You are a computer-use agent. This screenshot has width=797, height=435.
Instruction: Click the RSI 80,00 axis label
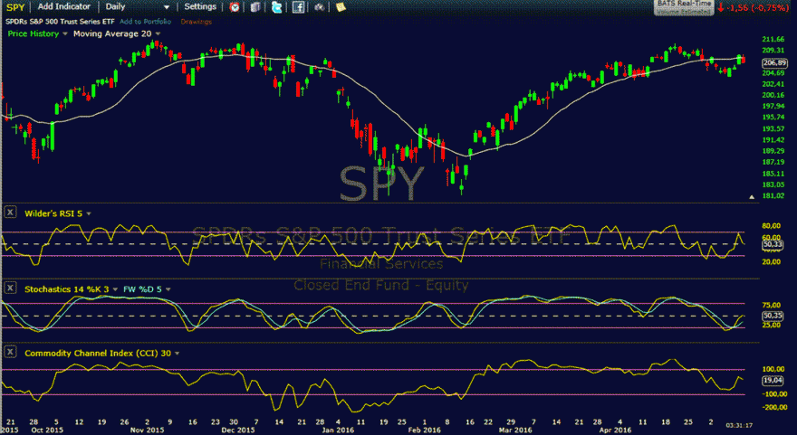[x=772, y=226]
